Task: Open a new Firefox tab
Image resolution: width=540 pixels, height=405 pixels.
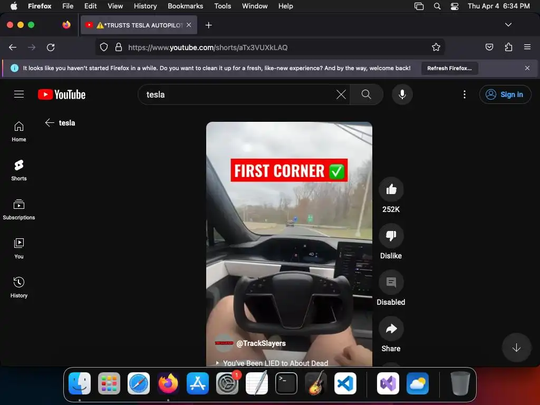Action: pos(208,25)
